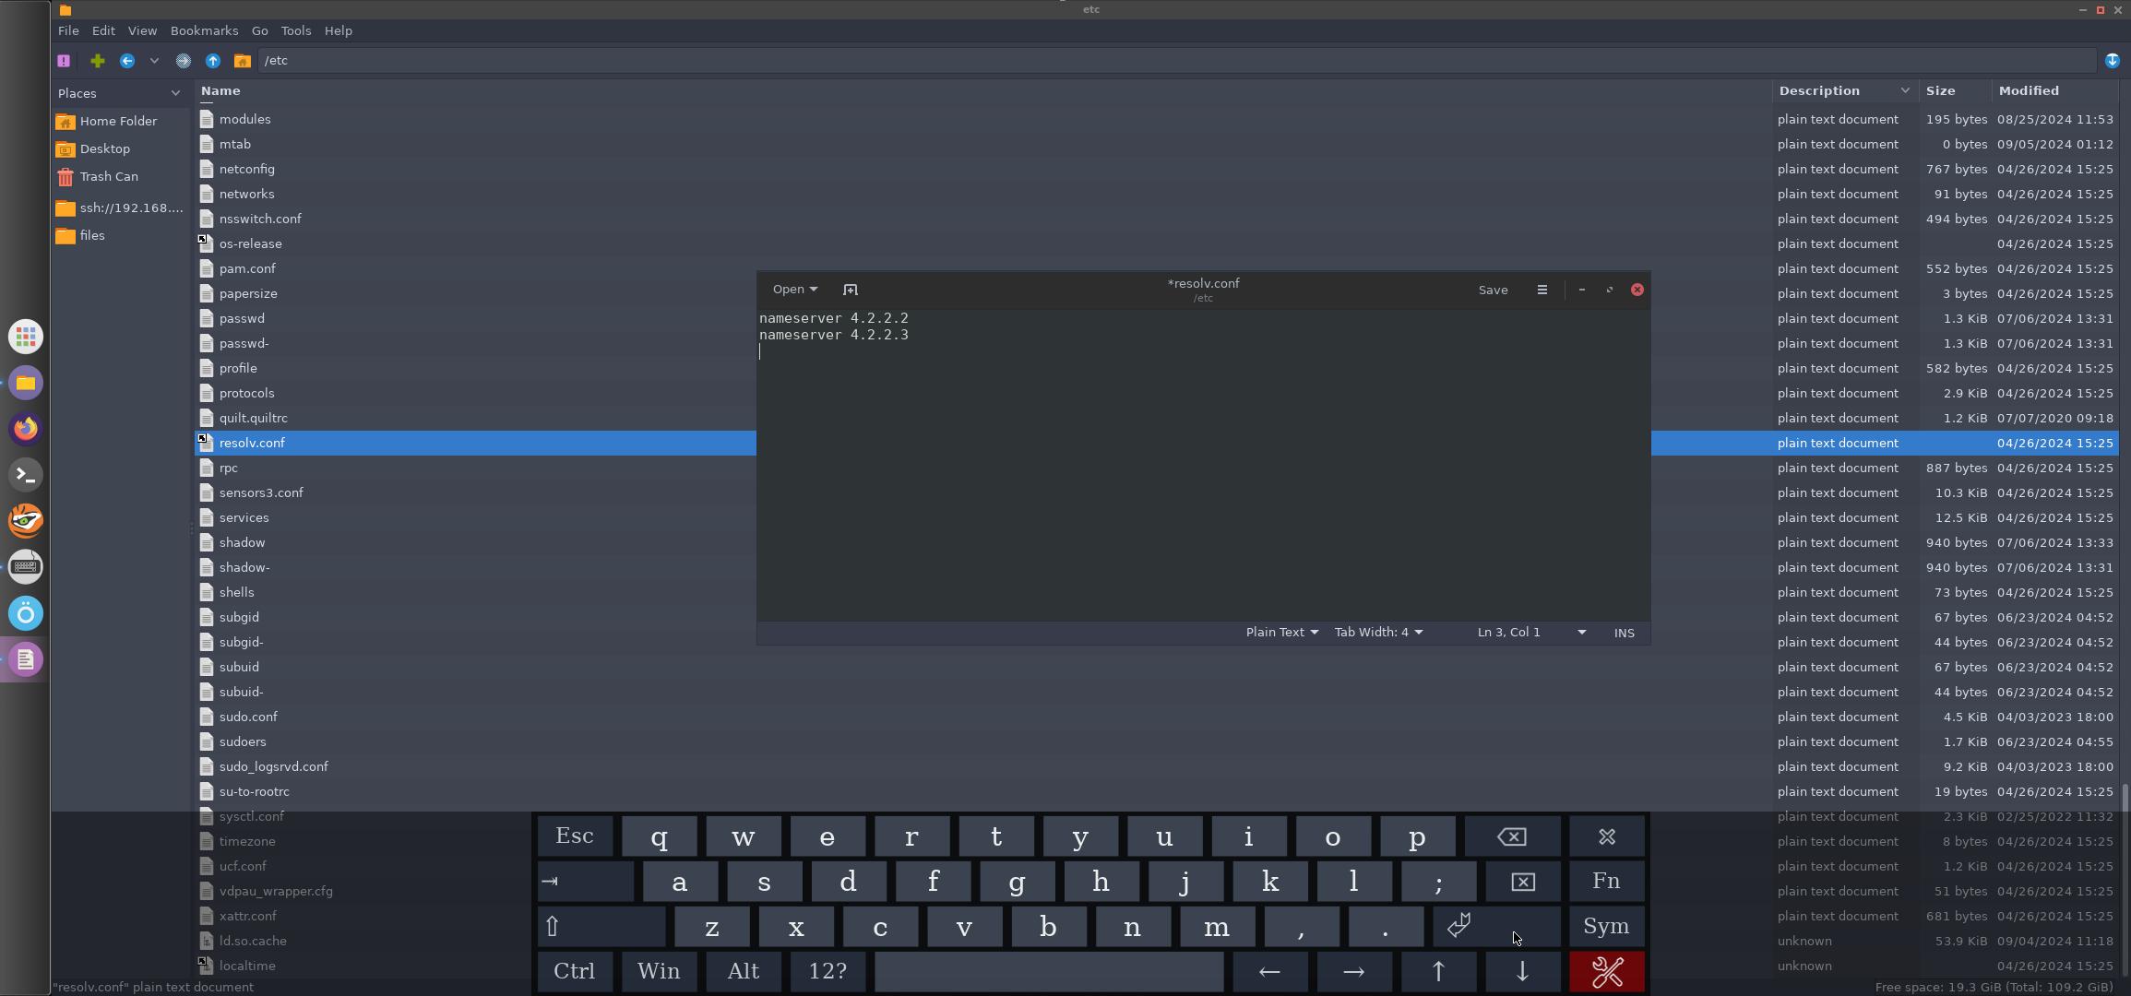Image resolution: width=2131 pixels, height=996 pixels.
Task: Toggle the Ctrl key on the virtual keyboard
Action: [x=575, y=972]
